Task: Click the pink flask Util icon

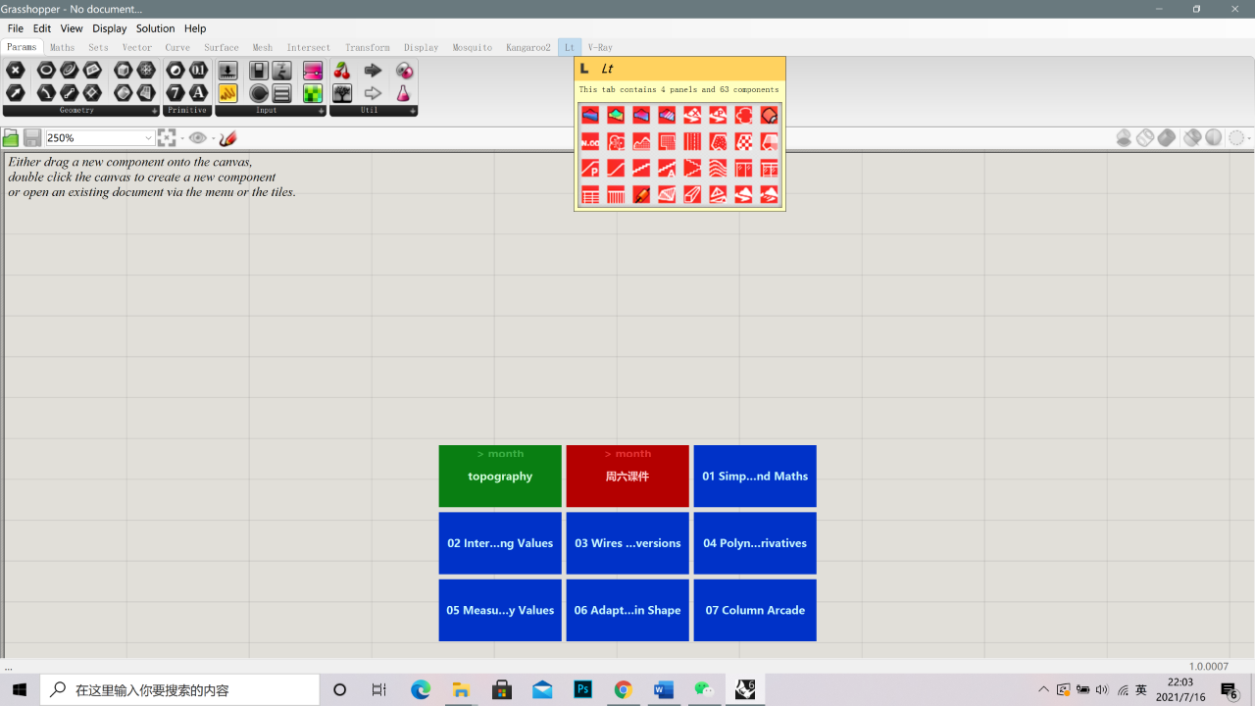Action: [403, 93]
